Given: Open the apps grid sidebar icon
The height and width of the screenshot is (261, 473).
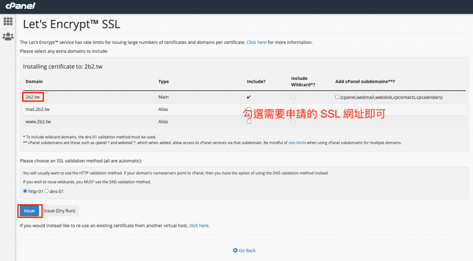Looking at the screenshot, I should 8,21.
